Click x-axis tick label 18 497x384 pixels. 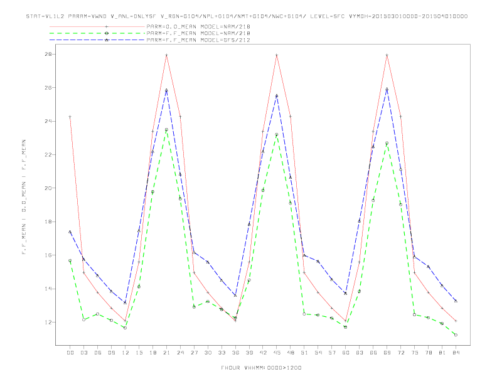[152, 353]
